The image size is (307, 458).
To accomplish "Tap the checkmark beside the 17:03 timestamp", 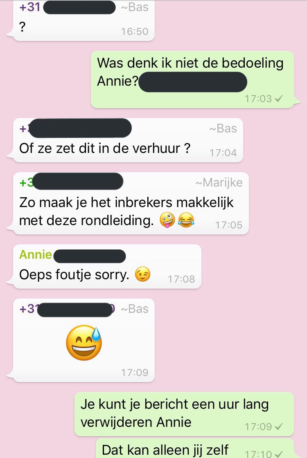I will click(279, 99).
